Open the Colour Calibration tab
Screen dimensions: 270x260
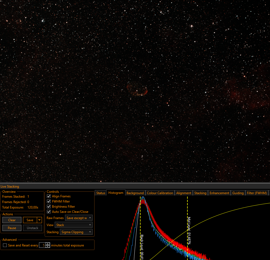point(160,193)
